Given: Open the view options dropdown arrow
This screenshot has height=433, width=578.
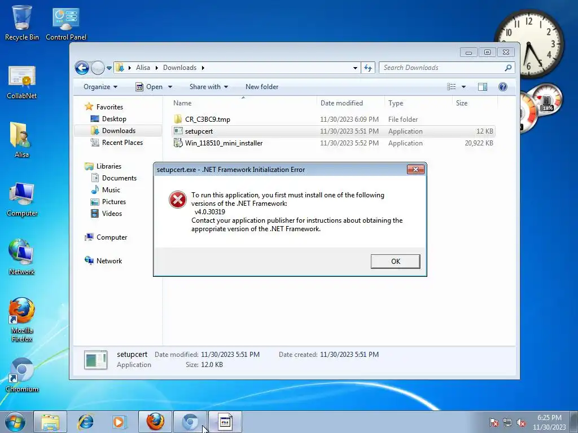Looking at the screenshot, I should click(x=464, y=87).
